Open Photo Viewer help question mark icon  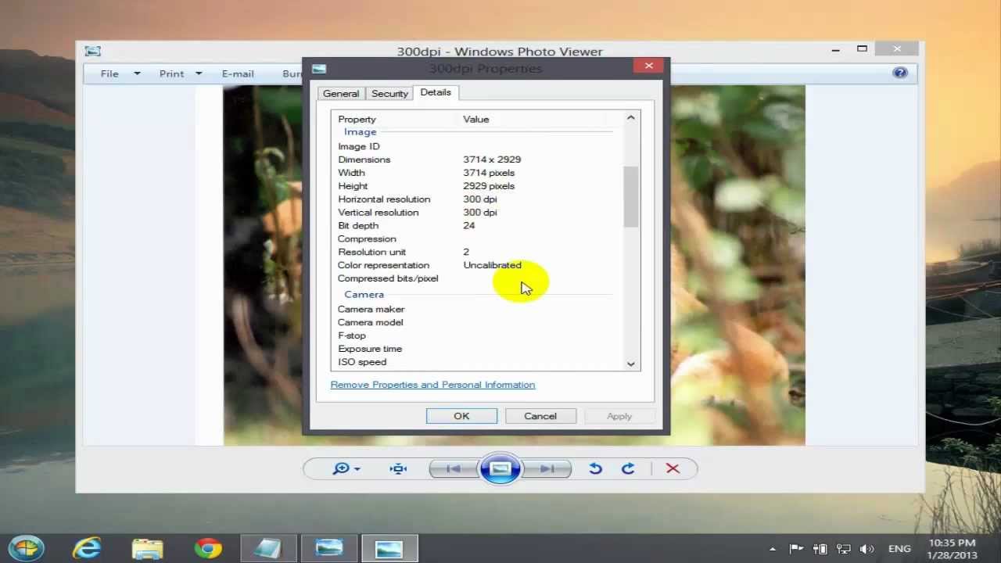click(900, 73)
